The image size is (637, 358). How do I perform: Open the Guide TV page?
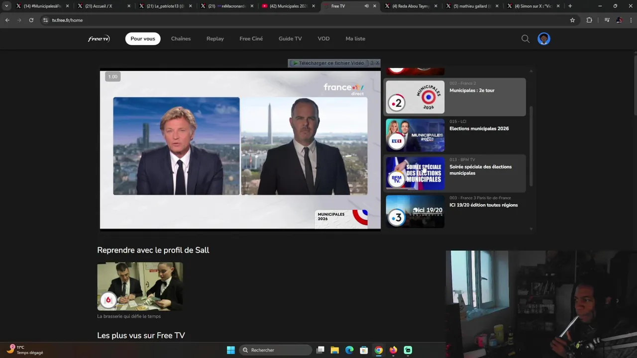(290, 39)
